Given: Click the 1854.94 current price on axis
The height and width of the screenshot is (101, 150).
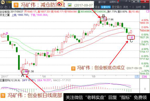Looking at the screenshot, I should point(144,30).
